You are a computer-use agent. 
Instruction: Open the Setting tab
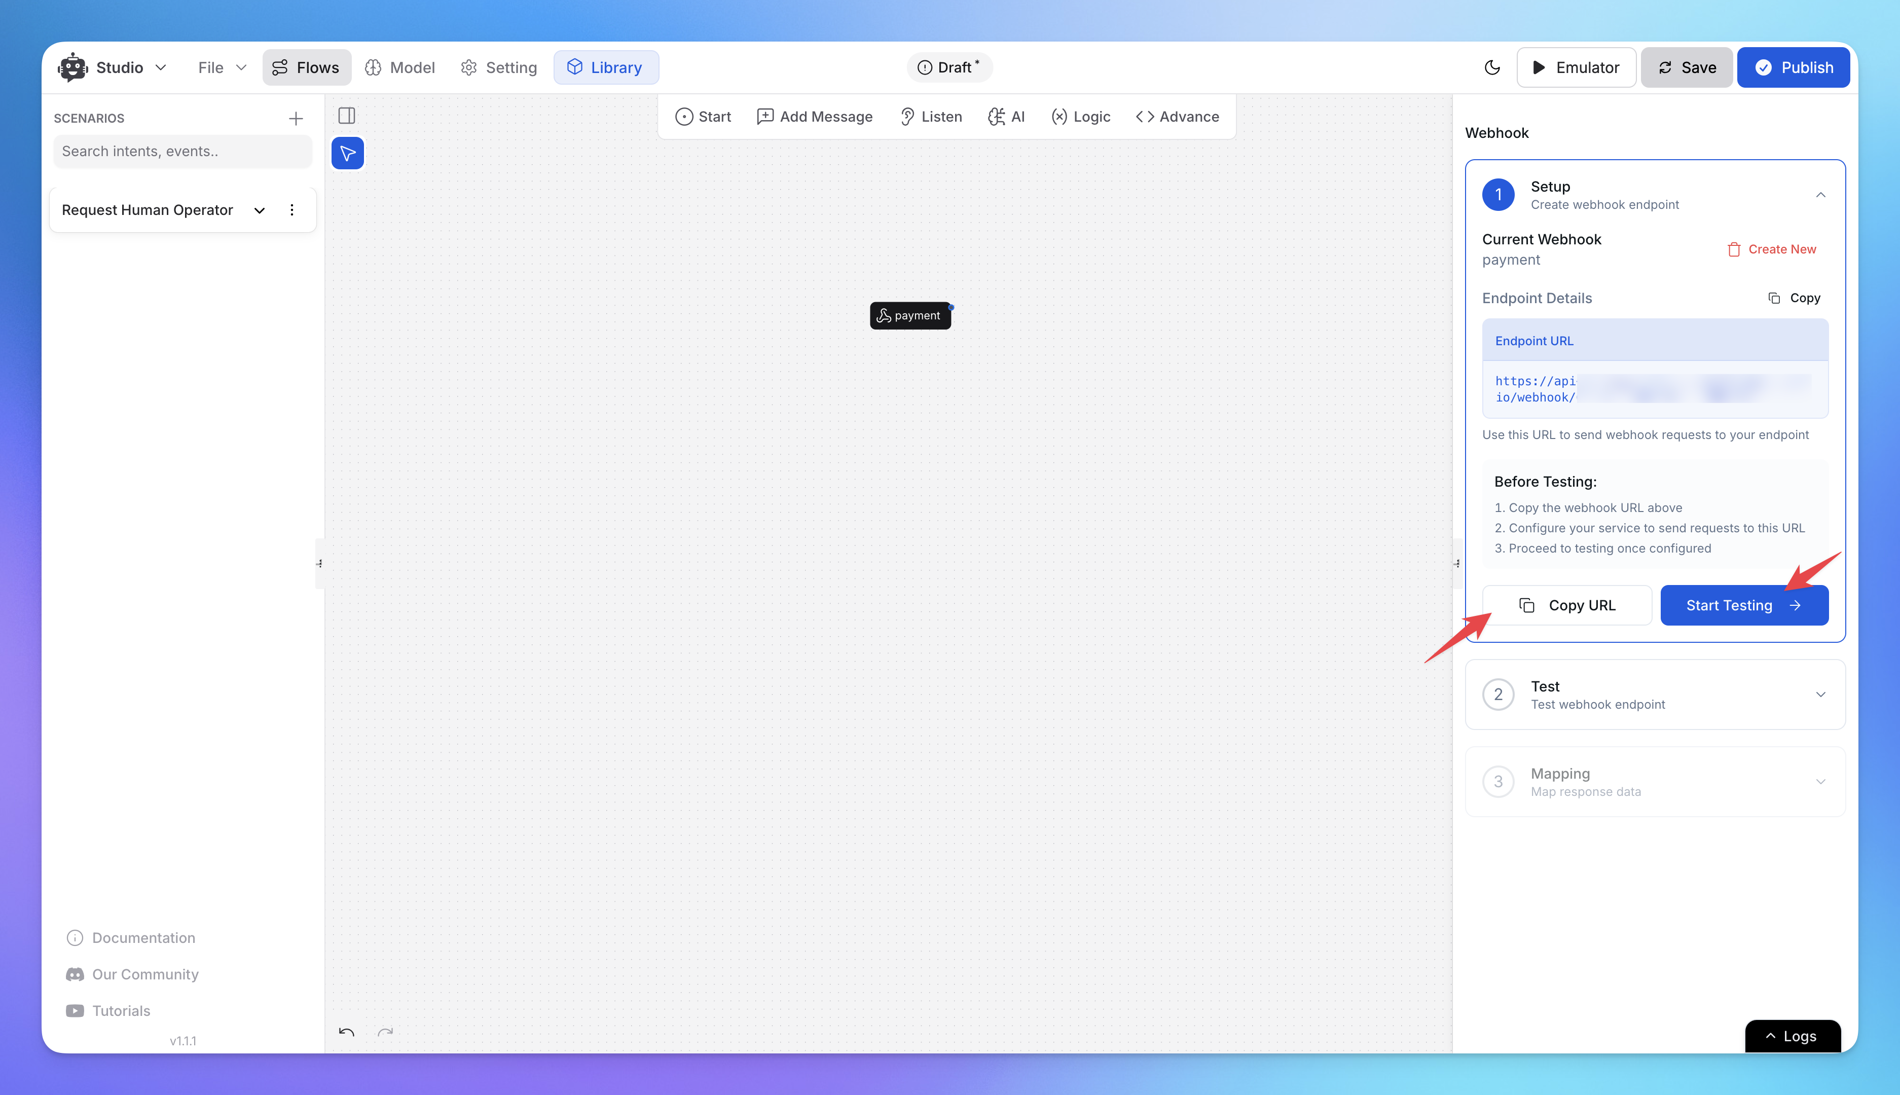(498, 68)
